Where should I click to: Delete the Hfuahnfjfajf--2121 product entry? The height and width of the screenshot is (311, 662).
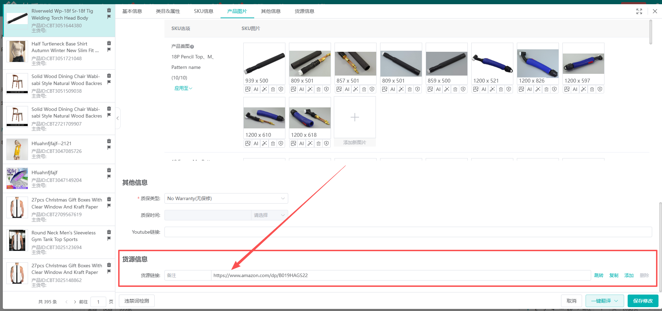pyautogui.click(x=109, y=141)
